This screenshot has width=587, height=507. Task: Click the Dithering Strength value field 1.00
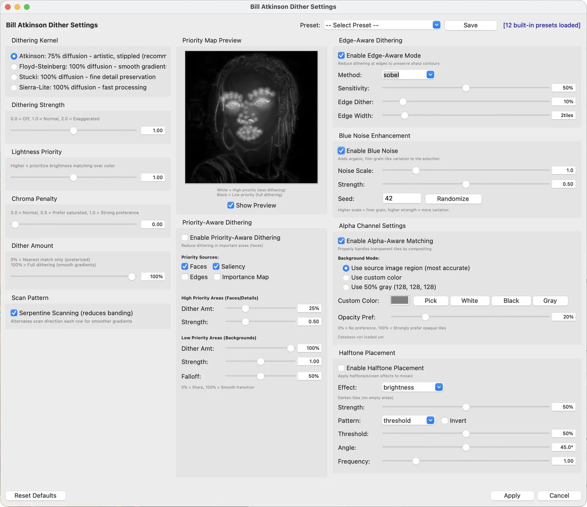coord(153,130)
